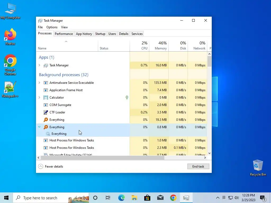The width and height of the screenshot is (271, 203).
Task: Click the Task Manager taskbar button
Action: [x=186, y=198]
